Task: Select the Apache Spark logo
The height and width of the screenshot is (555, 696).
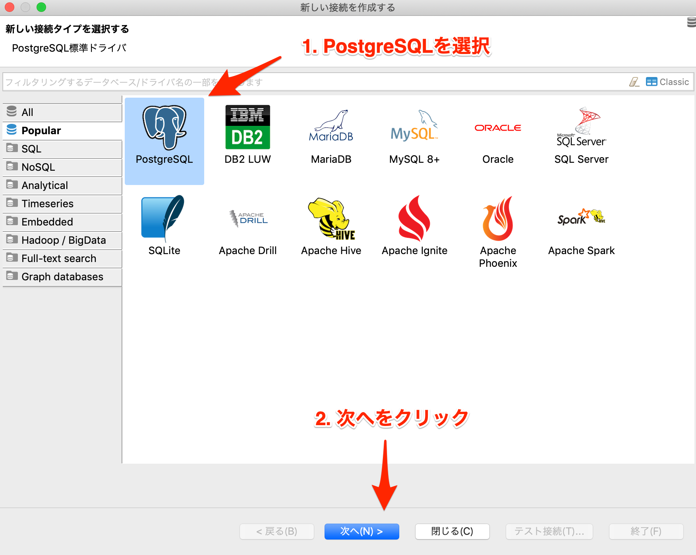Action: 582,217
